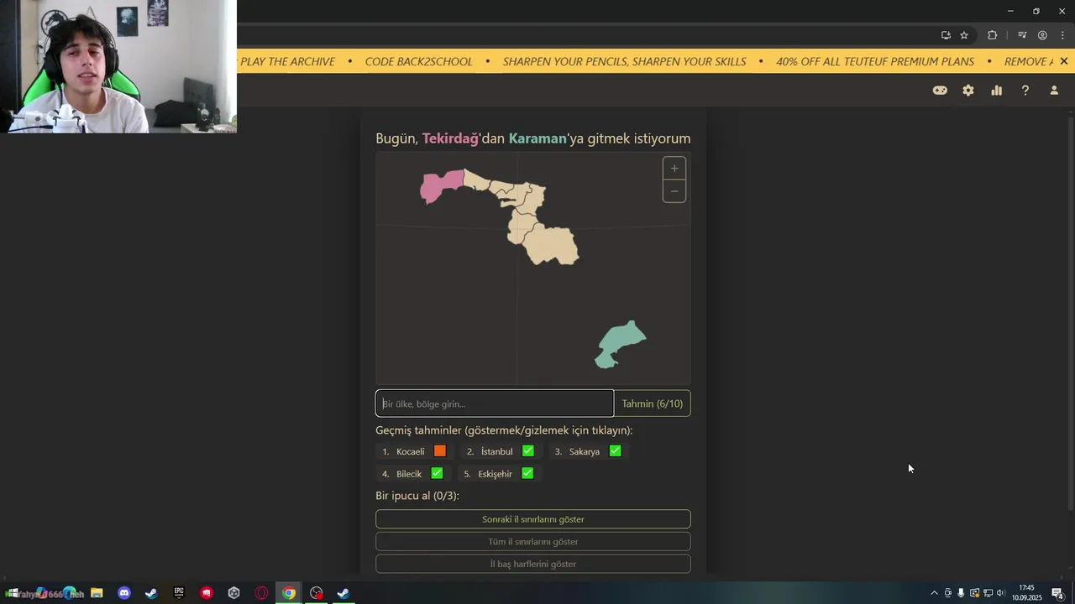Screen dimensions: 1075x604
Task: Click 'PLAY THE ARCHIVE' banner text
Action: click(288, 61)
